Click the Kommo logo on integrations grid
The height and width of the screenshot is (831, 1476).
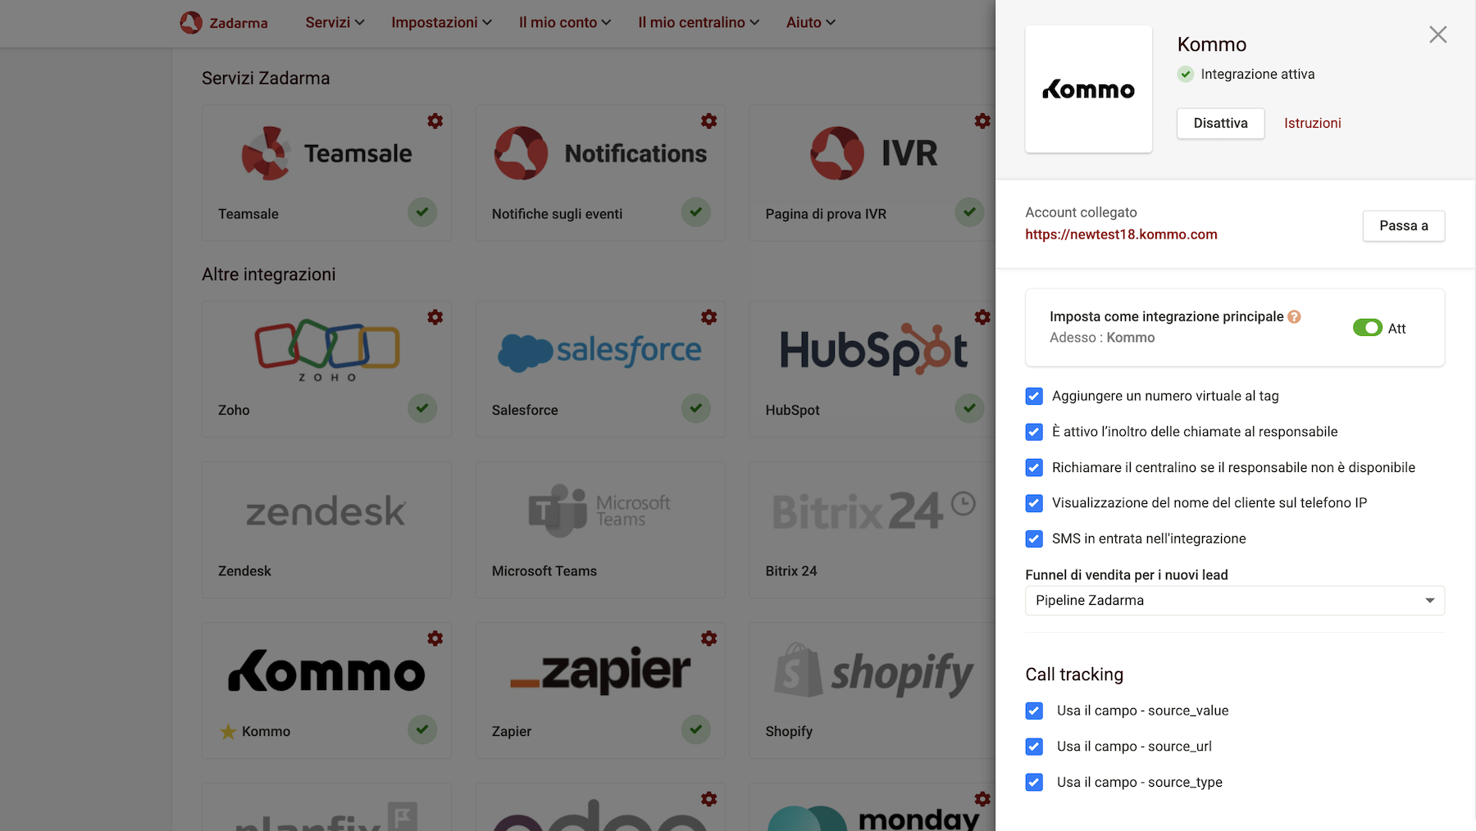click(326, 671)
